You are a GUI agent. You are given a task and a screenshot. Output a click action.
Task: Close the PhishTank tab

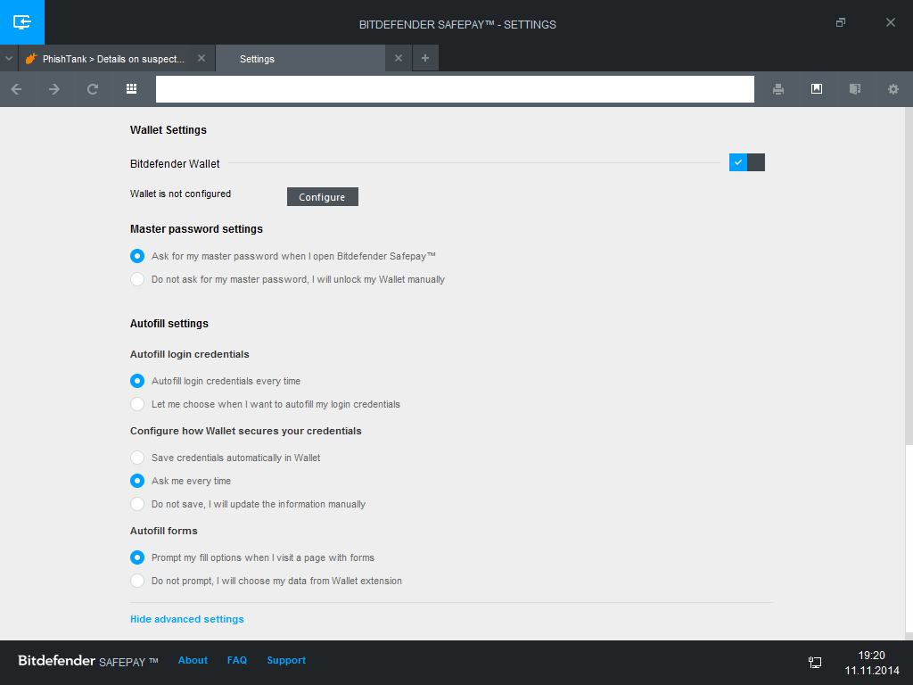click(x=202, y=58)
